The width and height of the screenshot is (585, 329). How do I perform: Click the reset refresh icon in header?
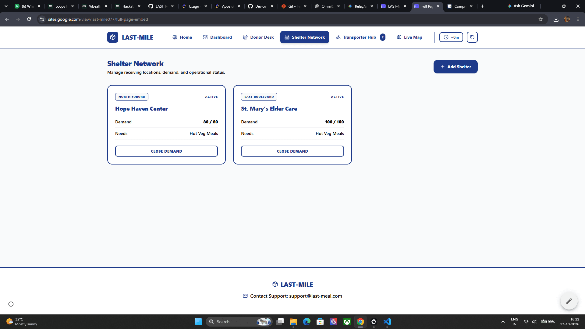472,37
